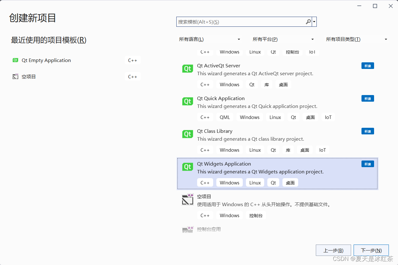Click the Windows tag under Qt Quick Application

click(x=250, y=117)
